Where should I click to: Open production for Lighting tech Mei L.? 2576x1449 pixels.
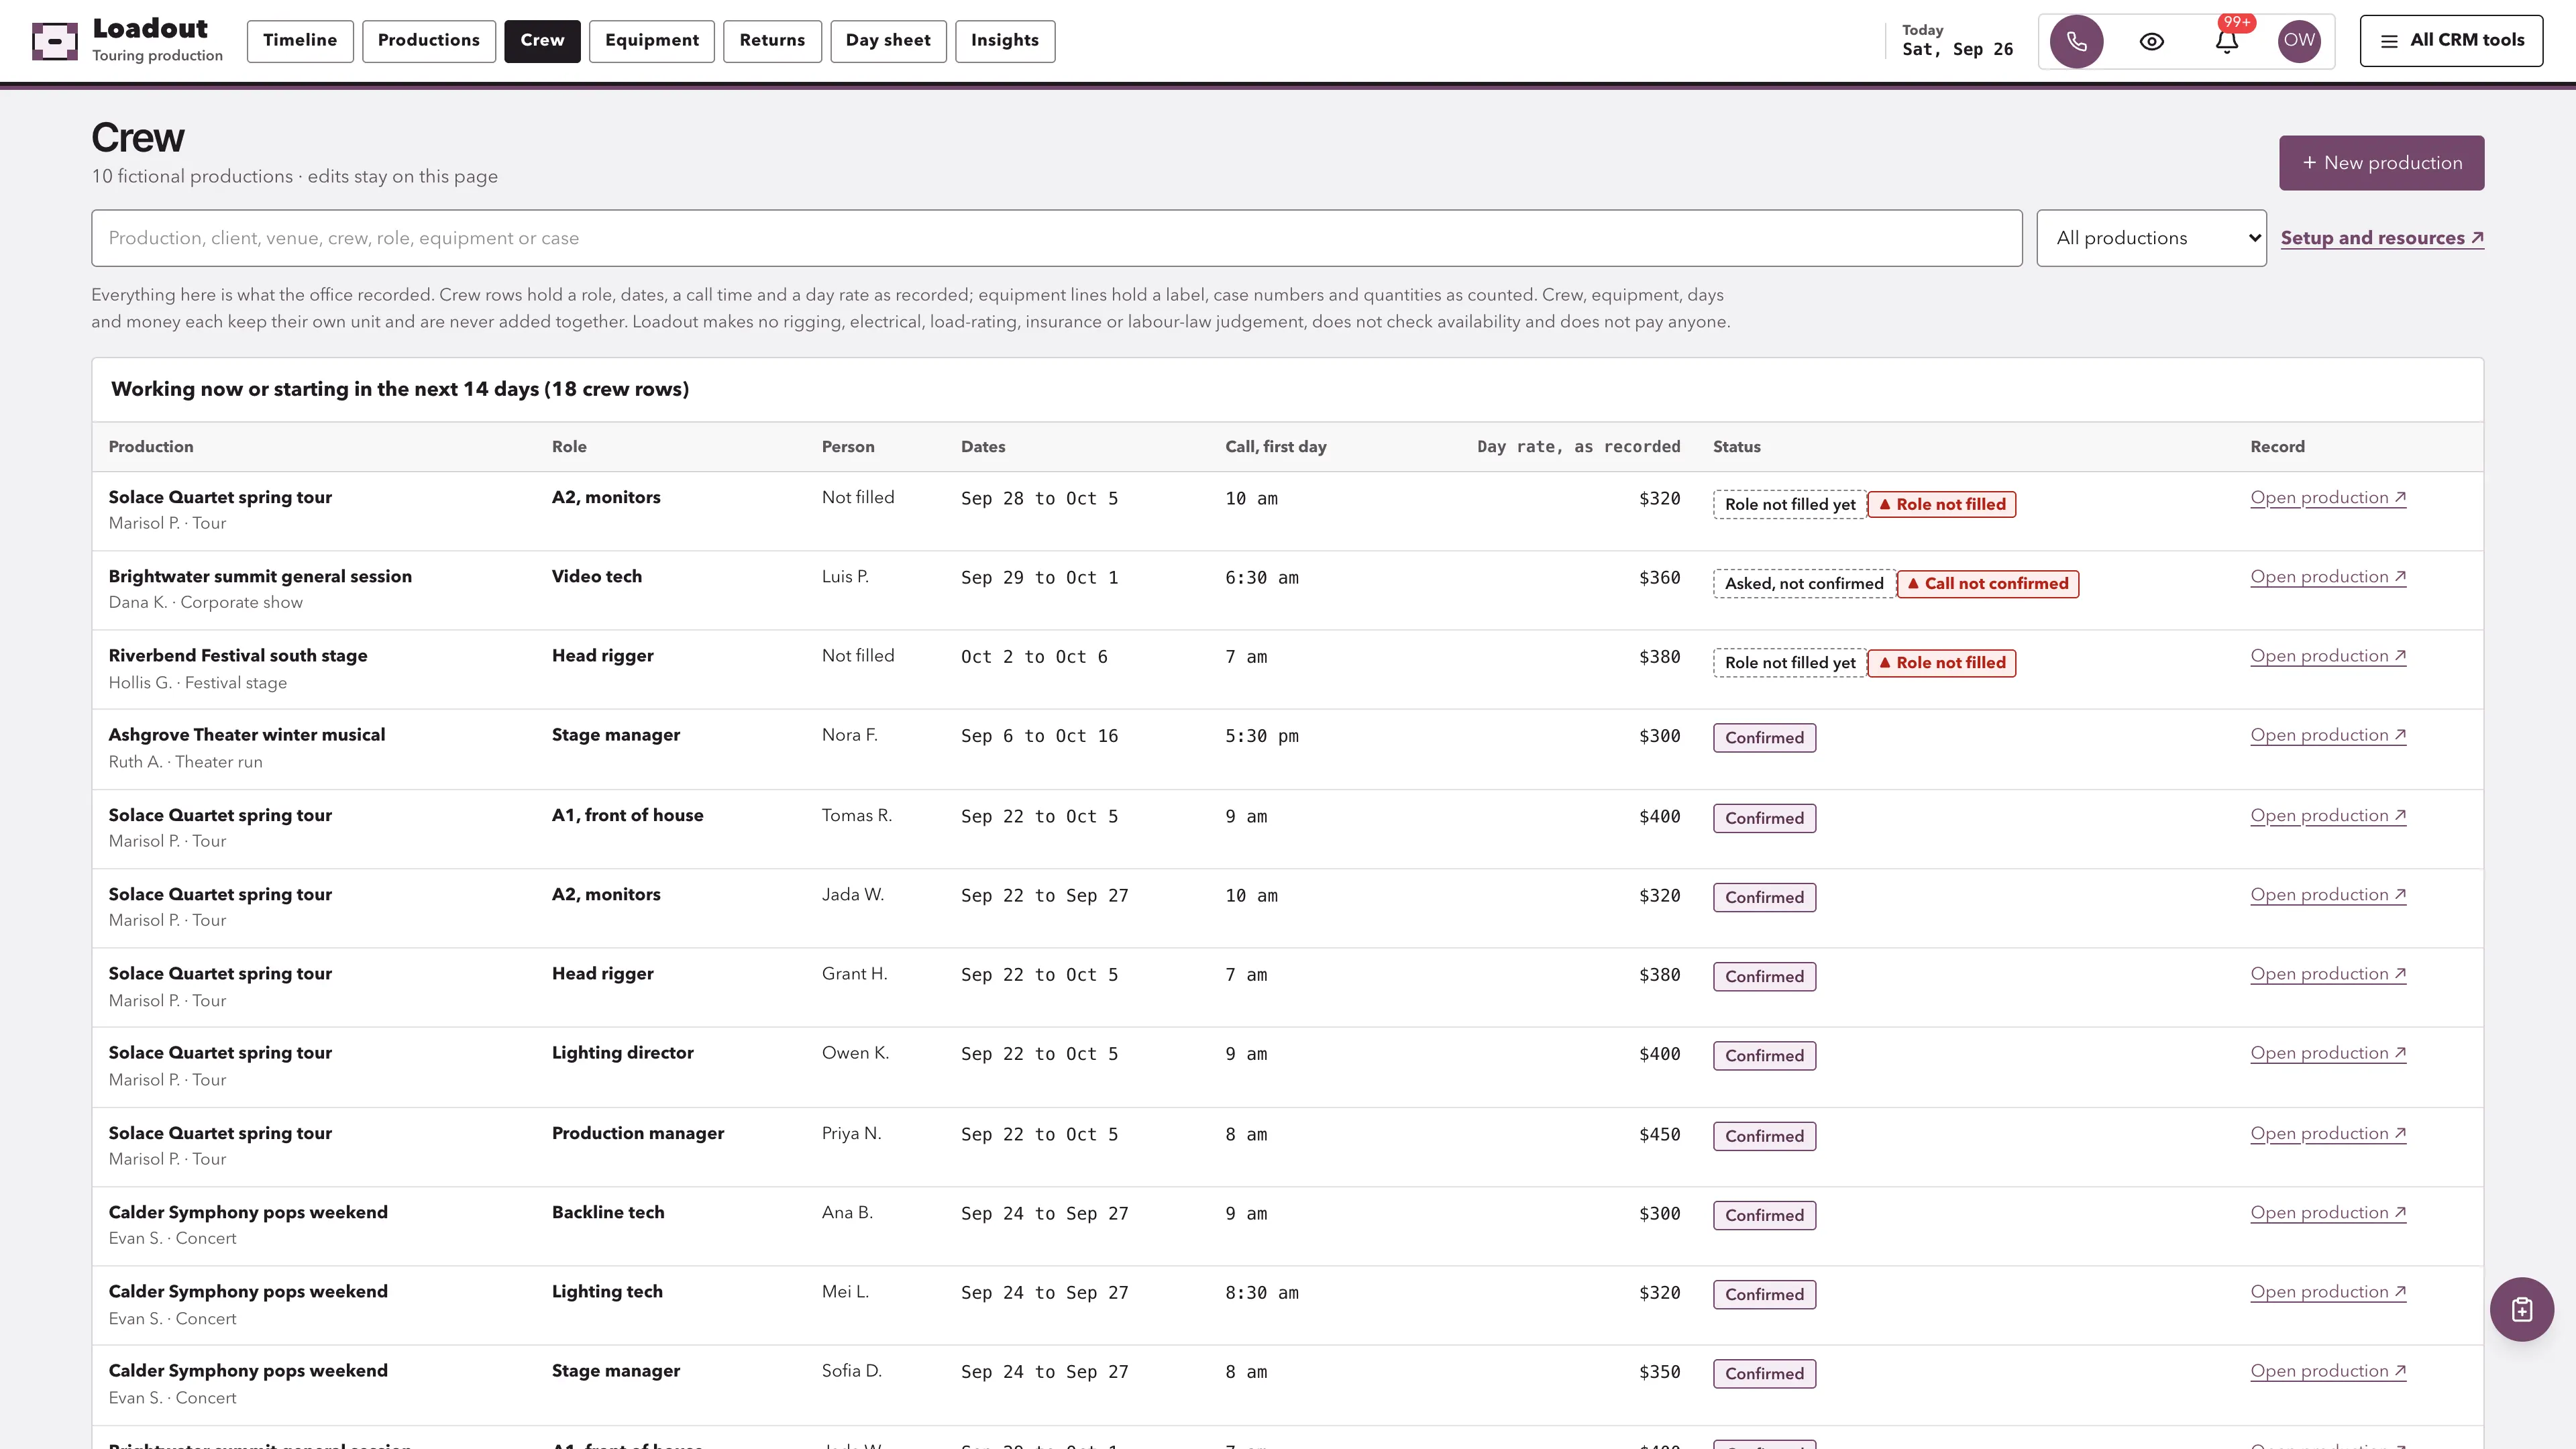(x=2328, y=1292)
